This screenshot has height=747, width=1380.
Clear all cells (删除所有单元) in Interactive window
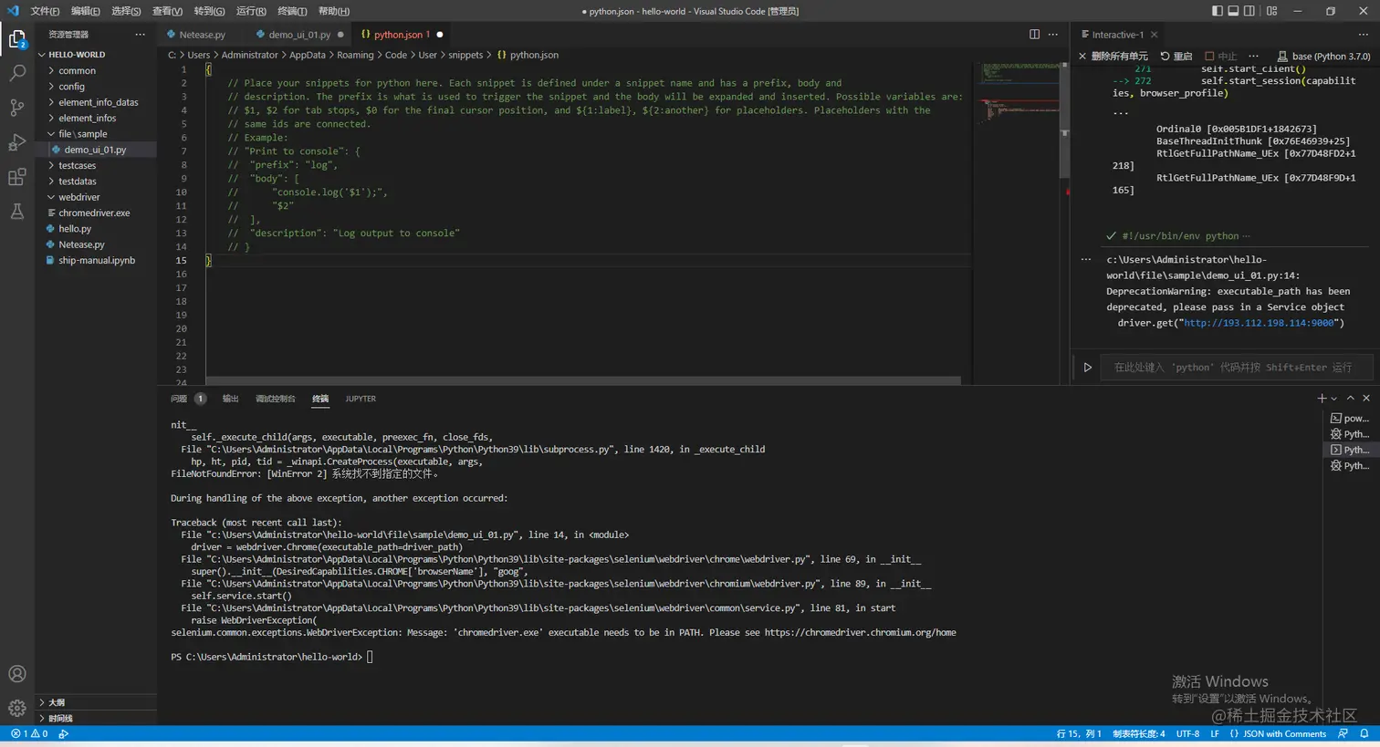click(x=1113, y=57)
